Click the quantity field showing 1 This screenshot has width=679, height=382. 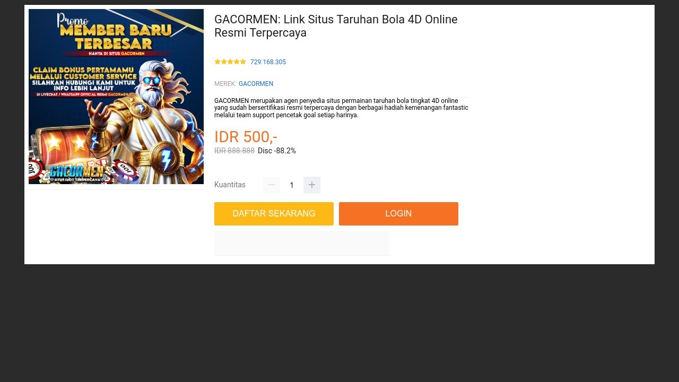pyautogui.click(x=292, y=185)
